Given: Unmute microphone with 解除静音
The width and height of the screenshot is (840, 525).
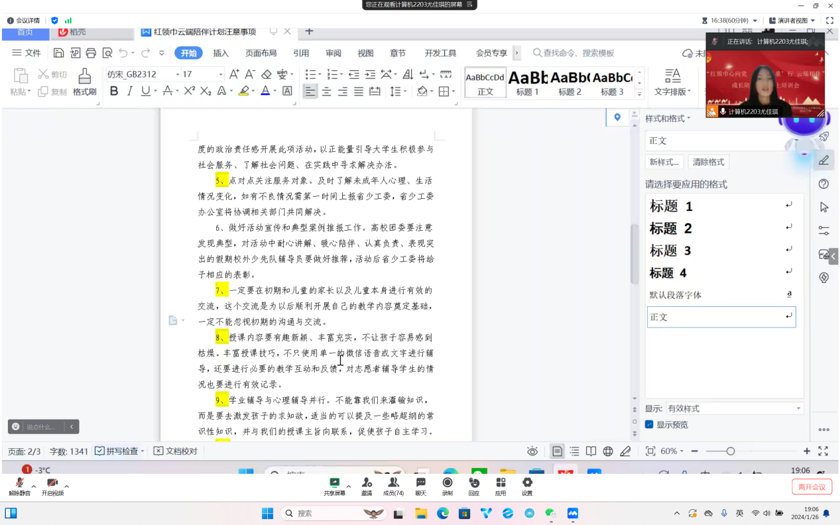Looking at the screenshot, I should pos(19,486).
